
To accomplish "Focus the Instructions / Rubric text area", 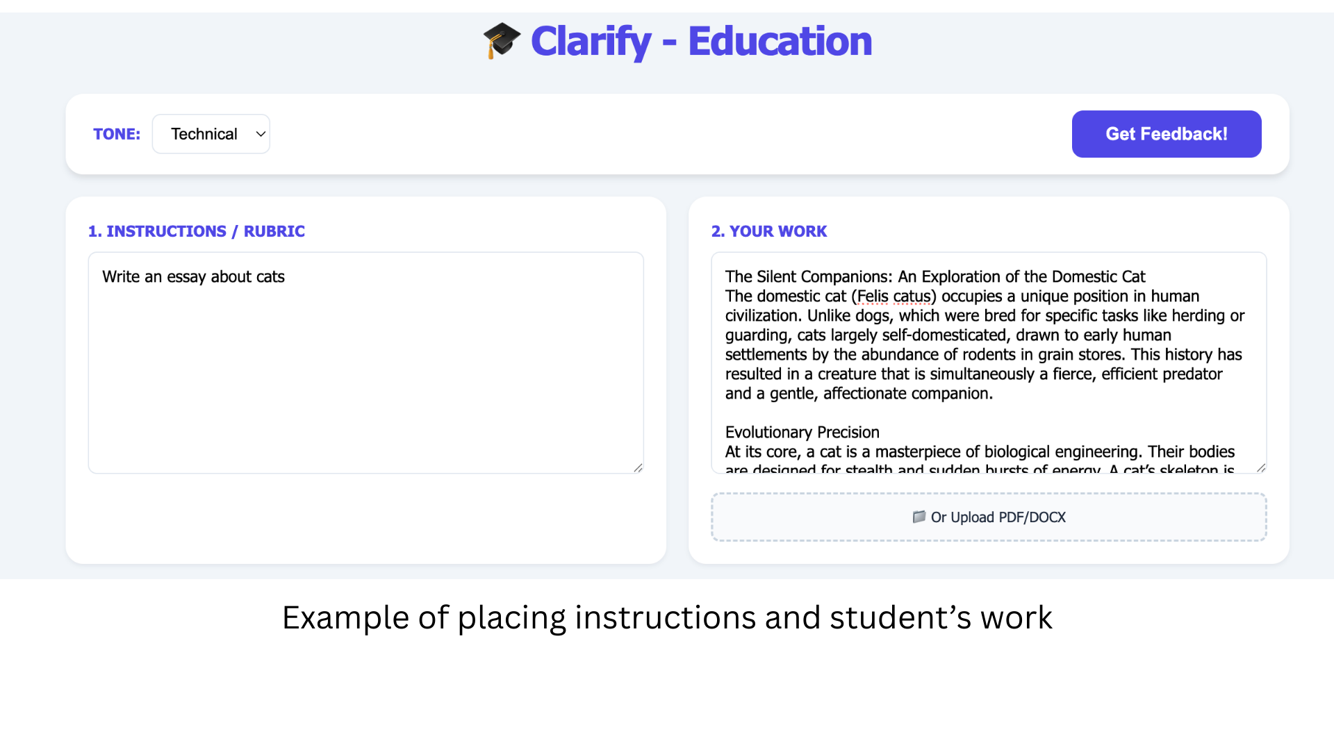I will pyautogui.click(x=365, y=375).
